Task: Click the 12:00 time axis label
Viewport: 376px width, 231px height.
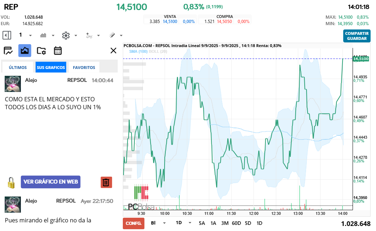Action: tap(254, 213)
